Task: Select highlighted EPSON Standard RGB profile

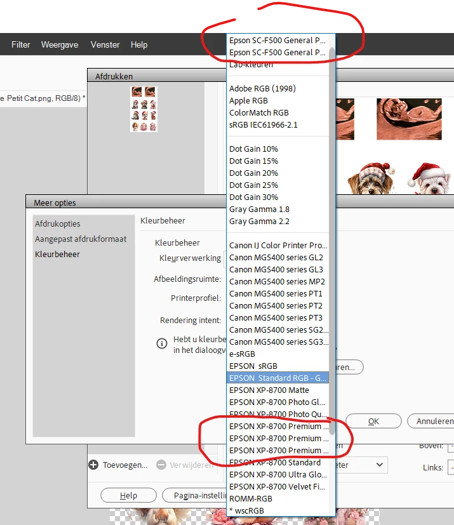Action: pyautogui.click(x=277, y=378)
